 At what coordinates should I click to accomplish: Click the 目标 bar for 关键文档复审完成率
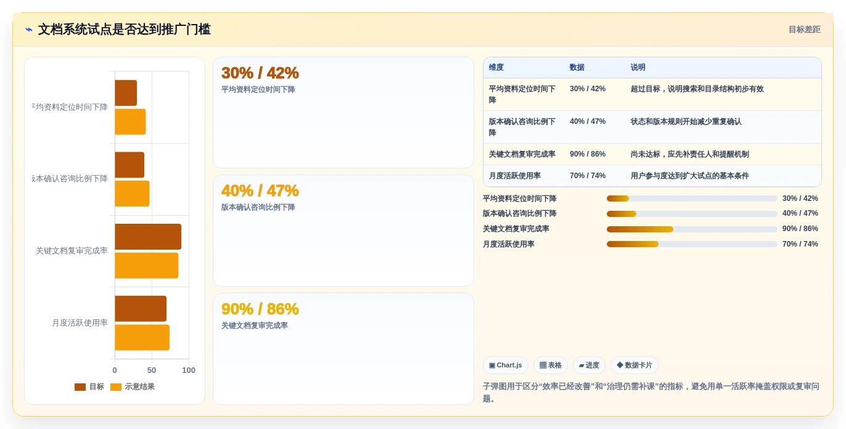(148, 237)
